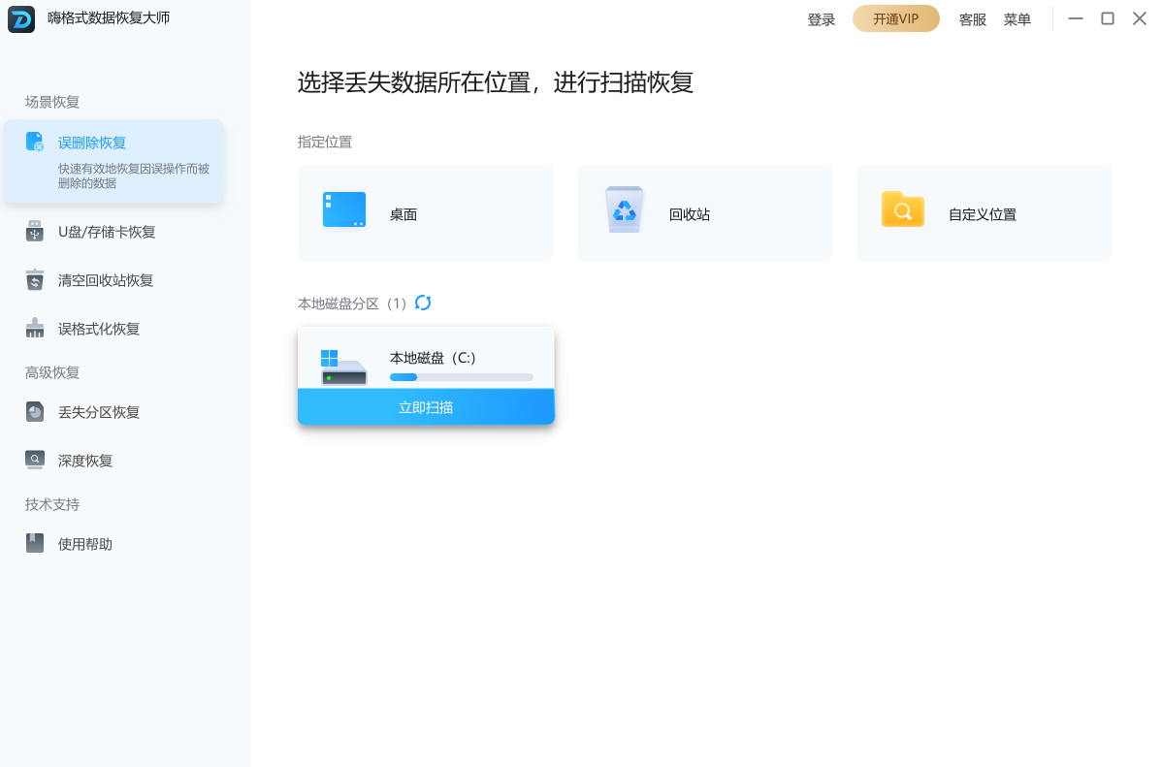The image size is (1162, 767).
Task: Click 登录 to sign in
Action: 821,18
